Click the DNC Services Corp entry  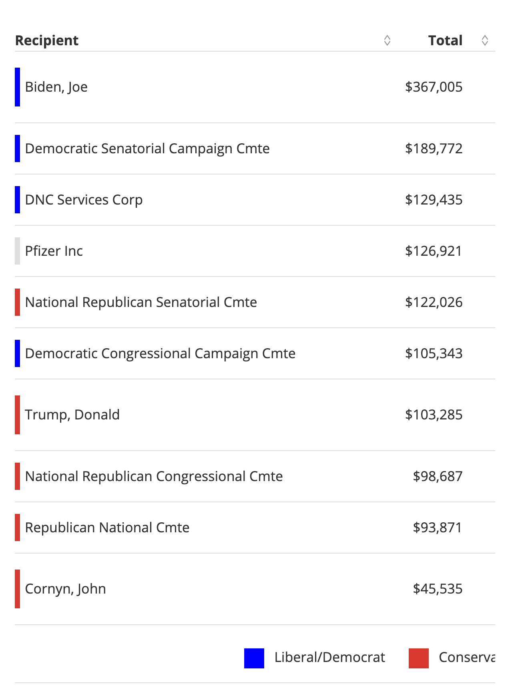click(84, 200)
